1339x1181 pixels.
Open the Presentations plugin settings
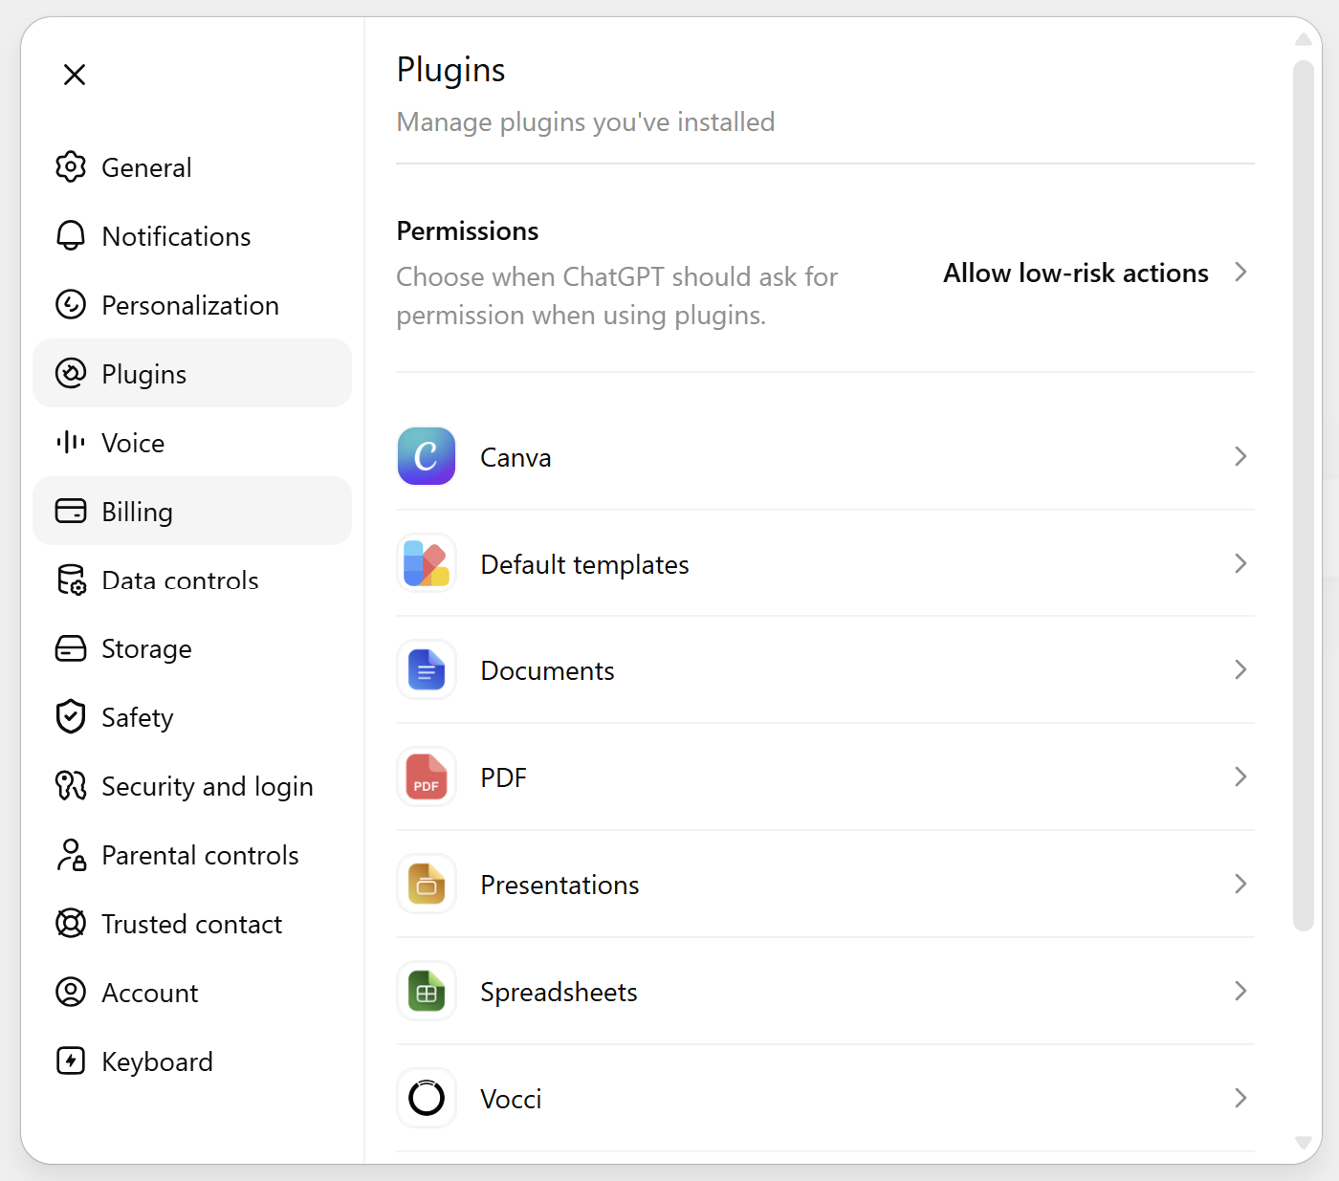pos(825,885)
